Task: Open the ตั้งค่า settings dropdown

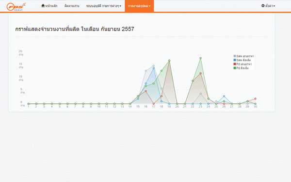Action: click(268, 6)
